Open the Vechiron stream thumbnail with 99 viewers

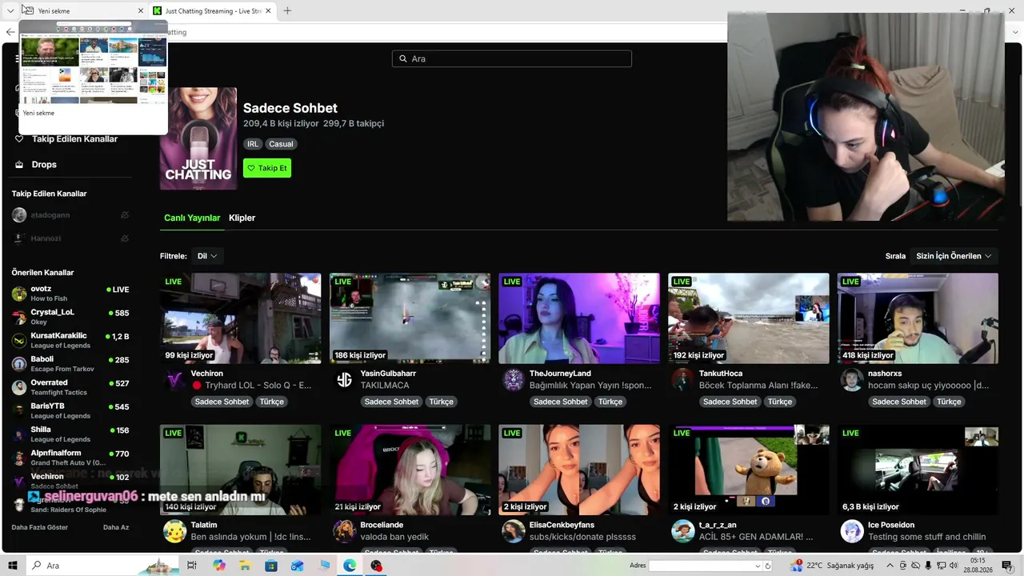241,318
